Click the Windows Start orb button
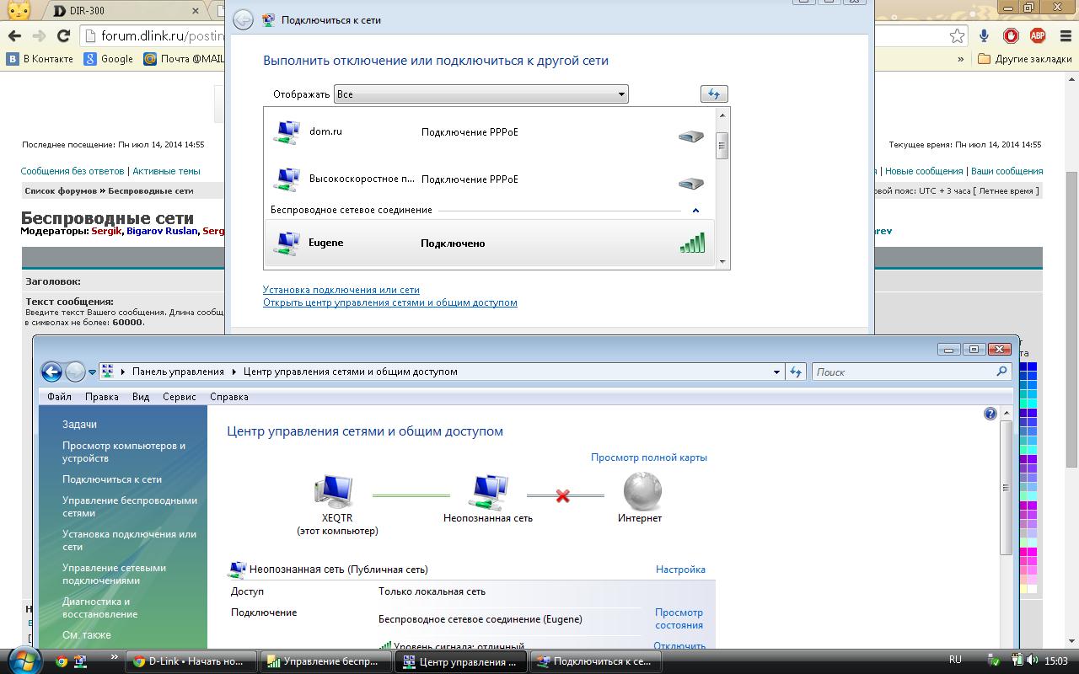This screenshot has height=674, width=1079. (25, 660)
